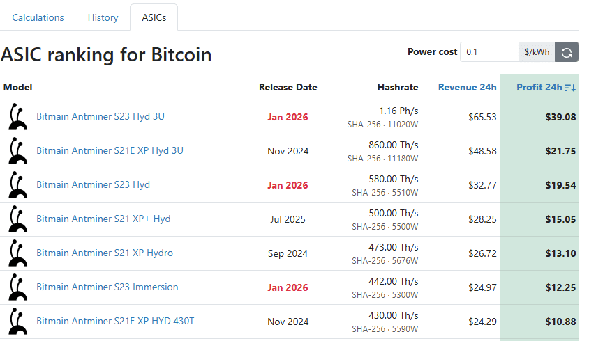The width and height of the screenshot is (589, 341).
Task: Click the 473.00 Th/s hashrate value
Action: pos(394,248)
